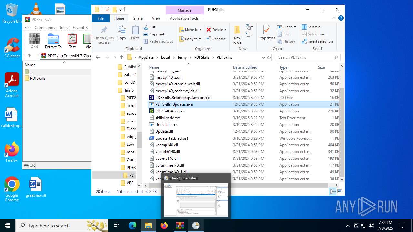The width and height of the screenshot is (413, 232).
Task: Open Application Tools tab
Action: [184, 18]
